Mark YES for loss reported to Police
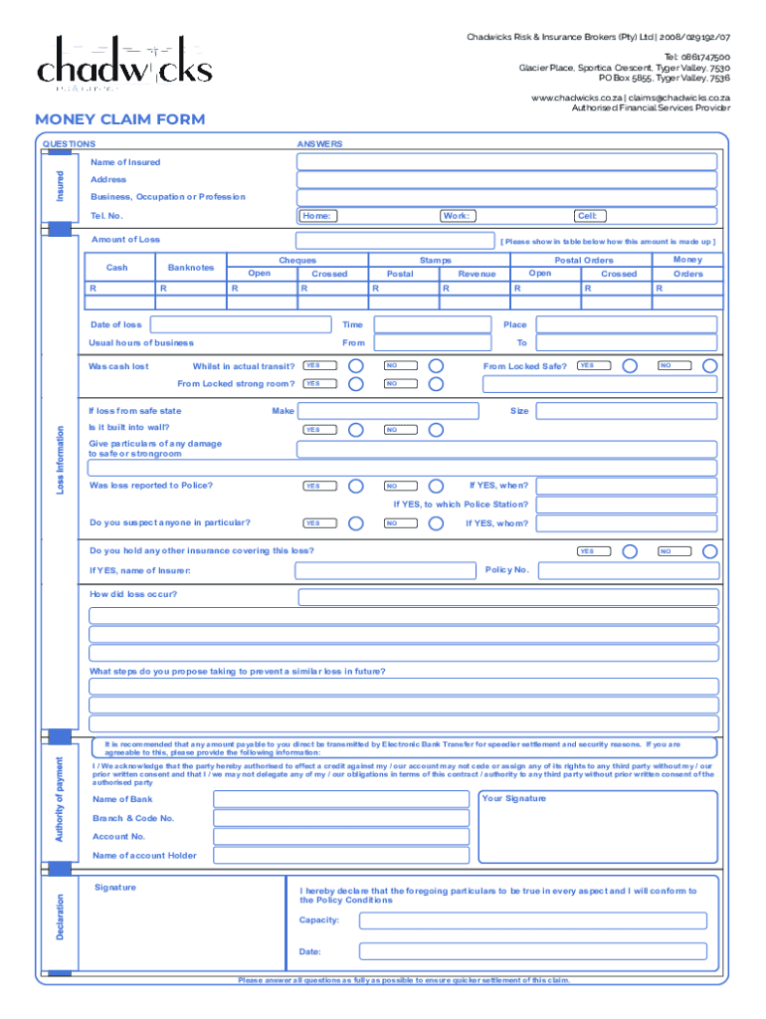The height and width of the screenshot is (1019, 766). pyautogui.click(x=356, y=486)
